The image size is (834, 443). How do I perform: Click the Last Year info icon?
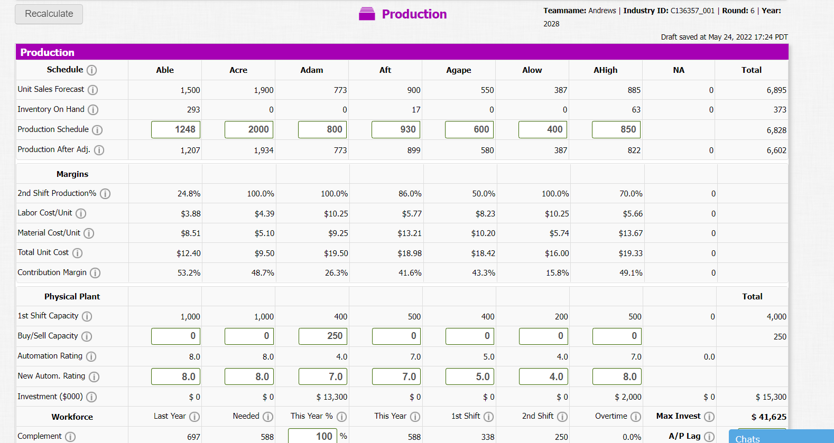[x=194, y=417]
